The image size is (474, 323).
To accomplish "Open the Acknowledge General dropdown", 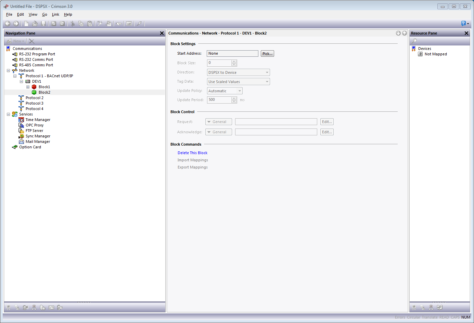I will click(x=219, y=132).
